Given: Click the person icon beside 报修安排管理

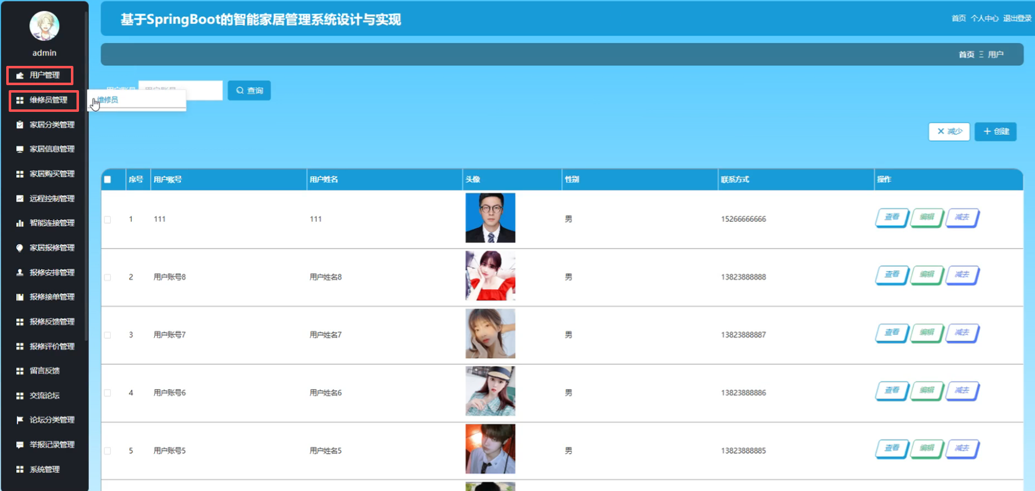Looking at the screenshot, I should pyautogui.click(x=20, y=273).
